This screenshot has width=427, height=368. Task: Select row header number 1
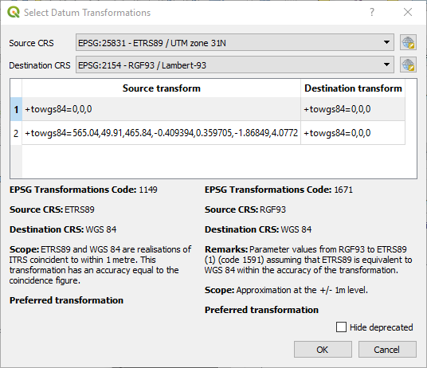tap(16, 109)
